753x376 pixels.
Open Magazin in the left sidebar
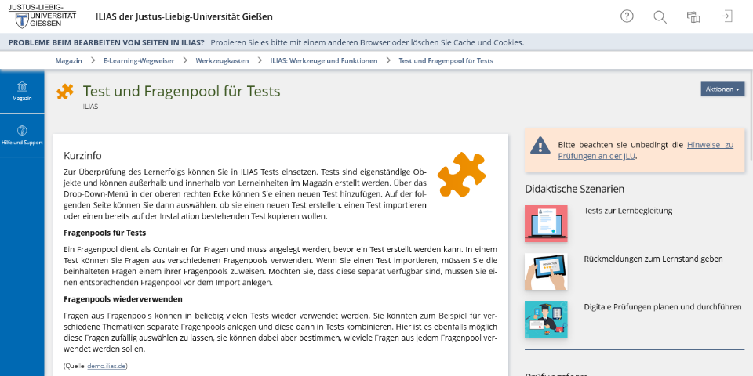22,91
